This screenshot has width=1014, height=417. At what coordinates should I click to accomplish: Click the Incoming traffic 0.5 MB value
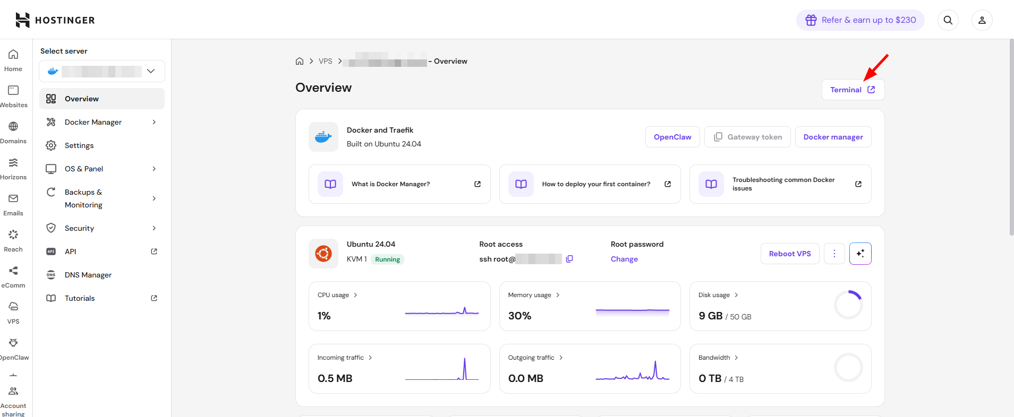[x=335, y=378]
